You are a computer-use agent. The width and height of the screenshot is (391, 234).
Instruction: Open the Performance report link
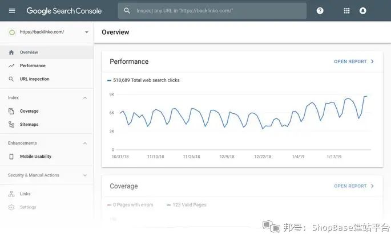(x=354, y=61)
